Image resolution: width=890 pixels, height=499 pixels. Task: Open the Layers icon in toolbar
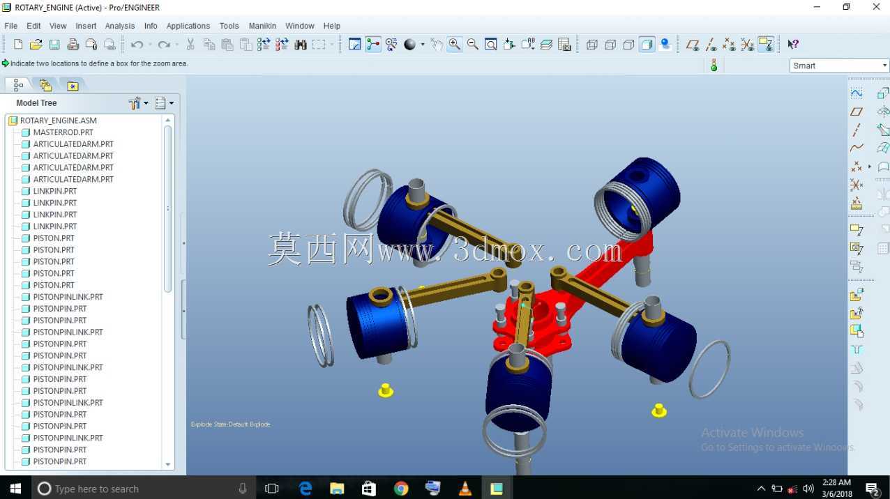pos(546,45)
